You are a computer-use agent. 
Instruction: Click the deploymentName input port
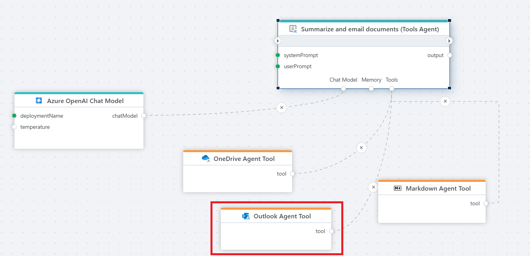(x=14, y=116)
